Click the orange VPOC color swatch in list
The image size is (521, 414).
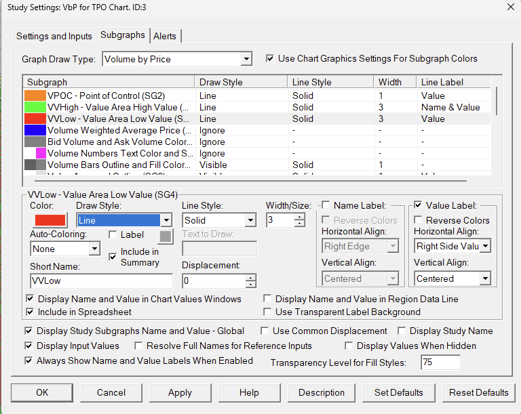coord(35,96)
